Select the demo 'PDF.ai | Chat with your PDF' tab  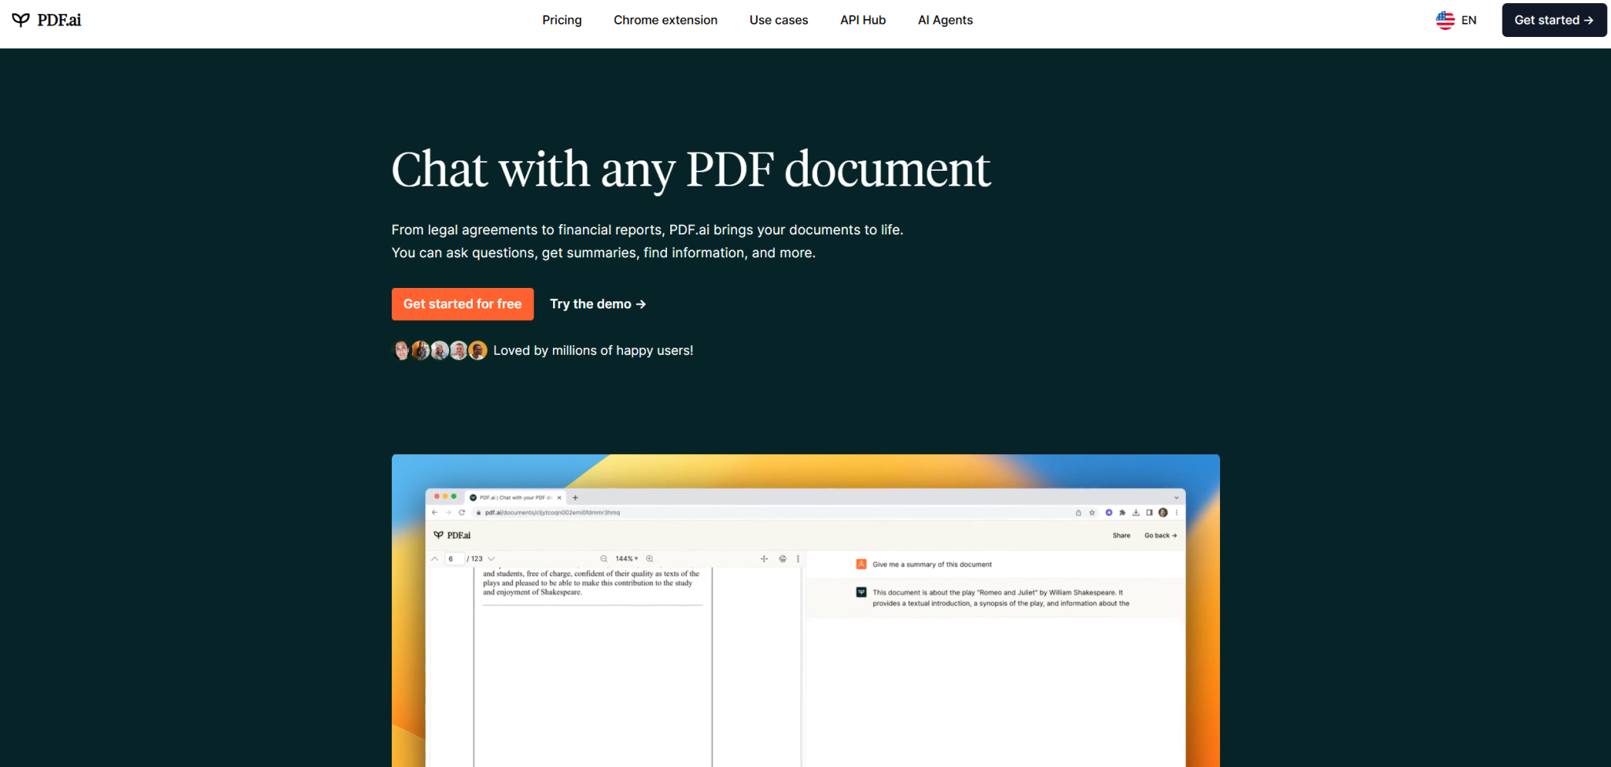pos(515,497)
